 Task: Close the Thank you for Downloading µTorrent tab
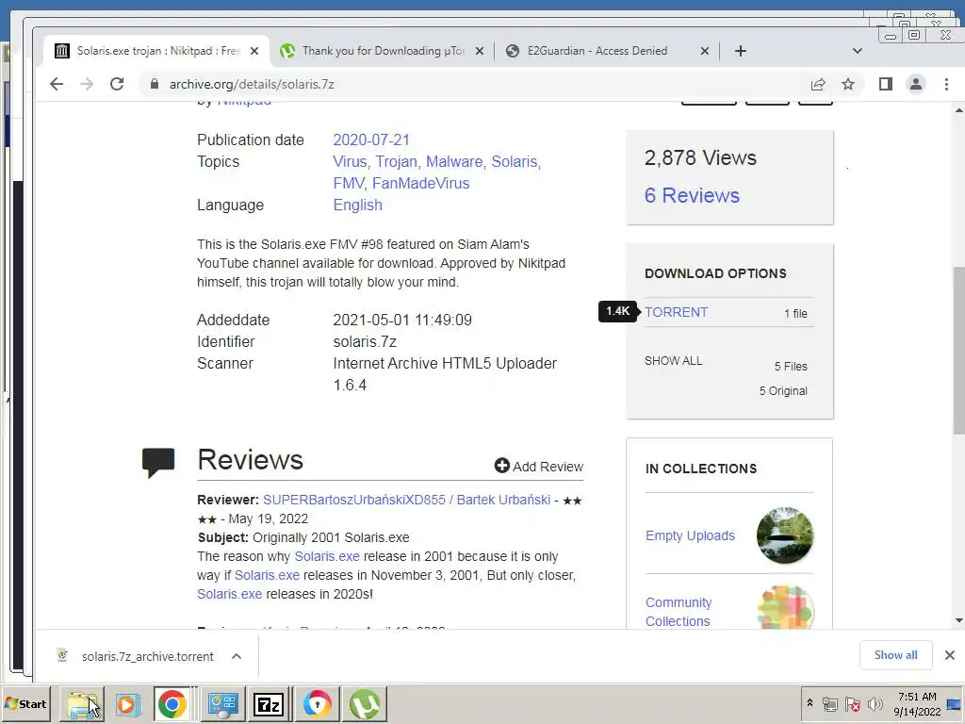tap(480, 51)
